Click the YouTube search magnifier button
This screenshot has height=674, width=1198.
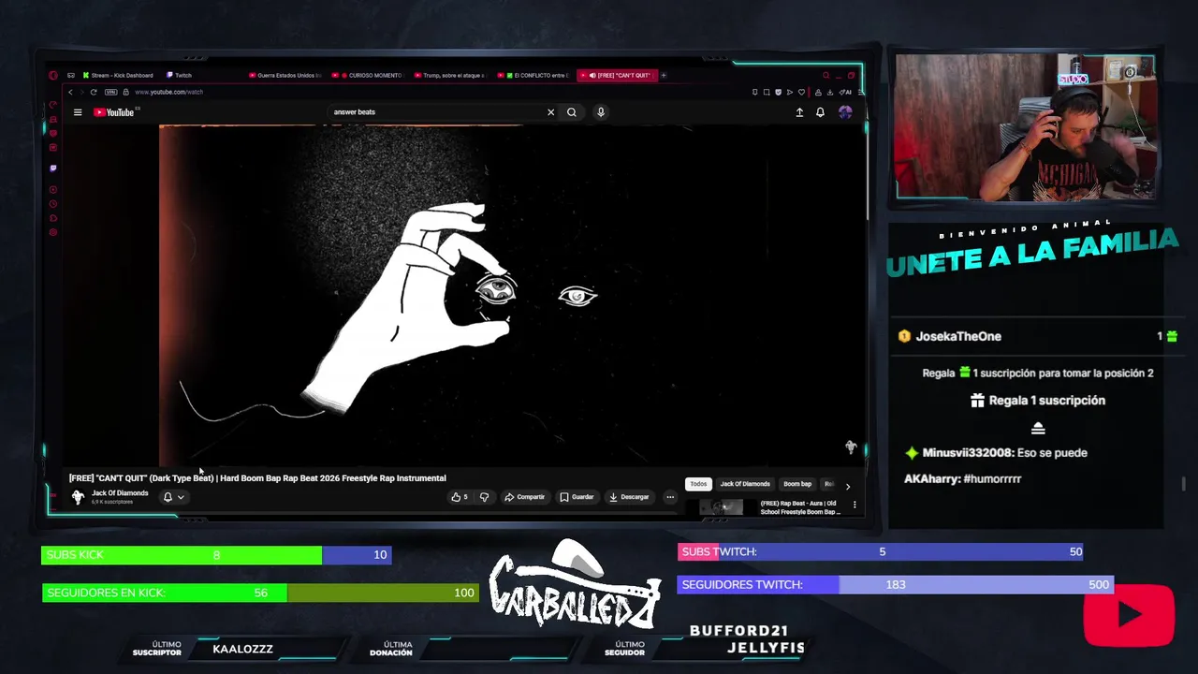[571, 112]
